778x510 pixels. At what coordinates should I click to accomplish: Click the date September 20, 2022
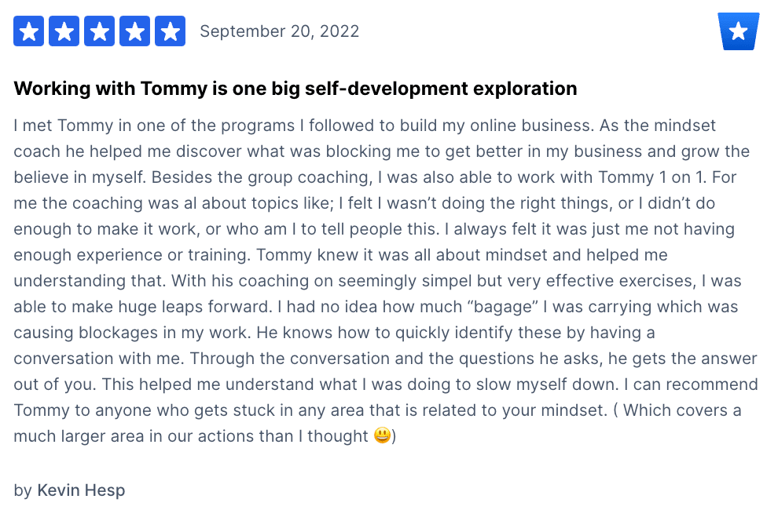tap(279, 31)
